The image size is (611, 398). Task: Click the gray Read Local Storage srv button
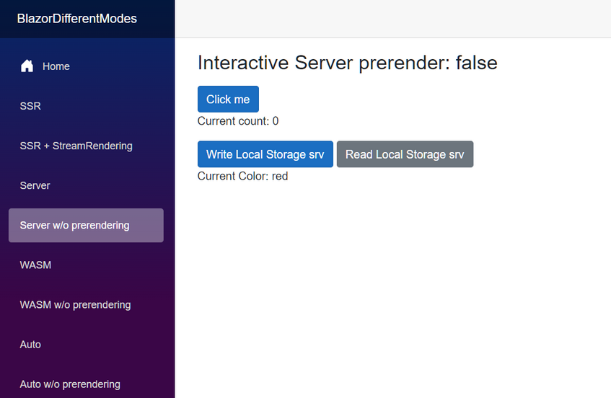pos(405,154)
